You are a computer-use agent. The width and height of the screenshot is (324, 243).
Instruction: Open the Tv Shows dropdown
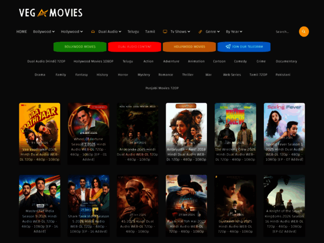pos(180,31)
